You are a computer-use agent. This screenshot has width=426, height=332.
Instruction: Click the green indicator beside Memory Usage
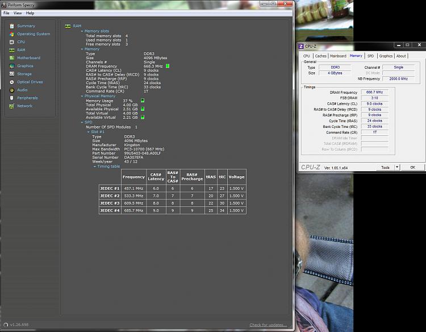[x=143, y=101]
